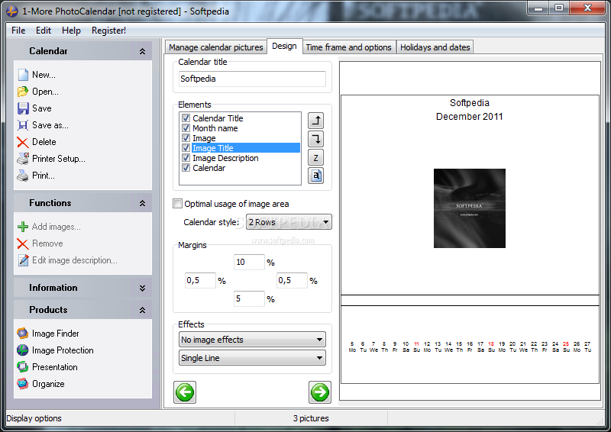
Task: Open the Single Line dropdown
Action: tap(253, 358)
